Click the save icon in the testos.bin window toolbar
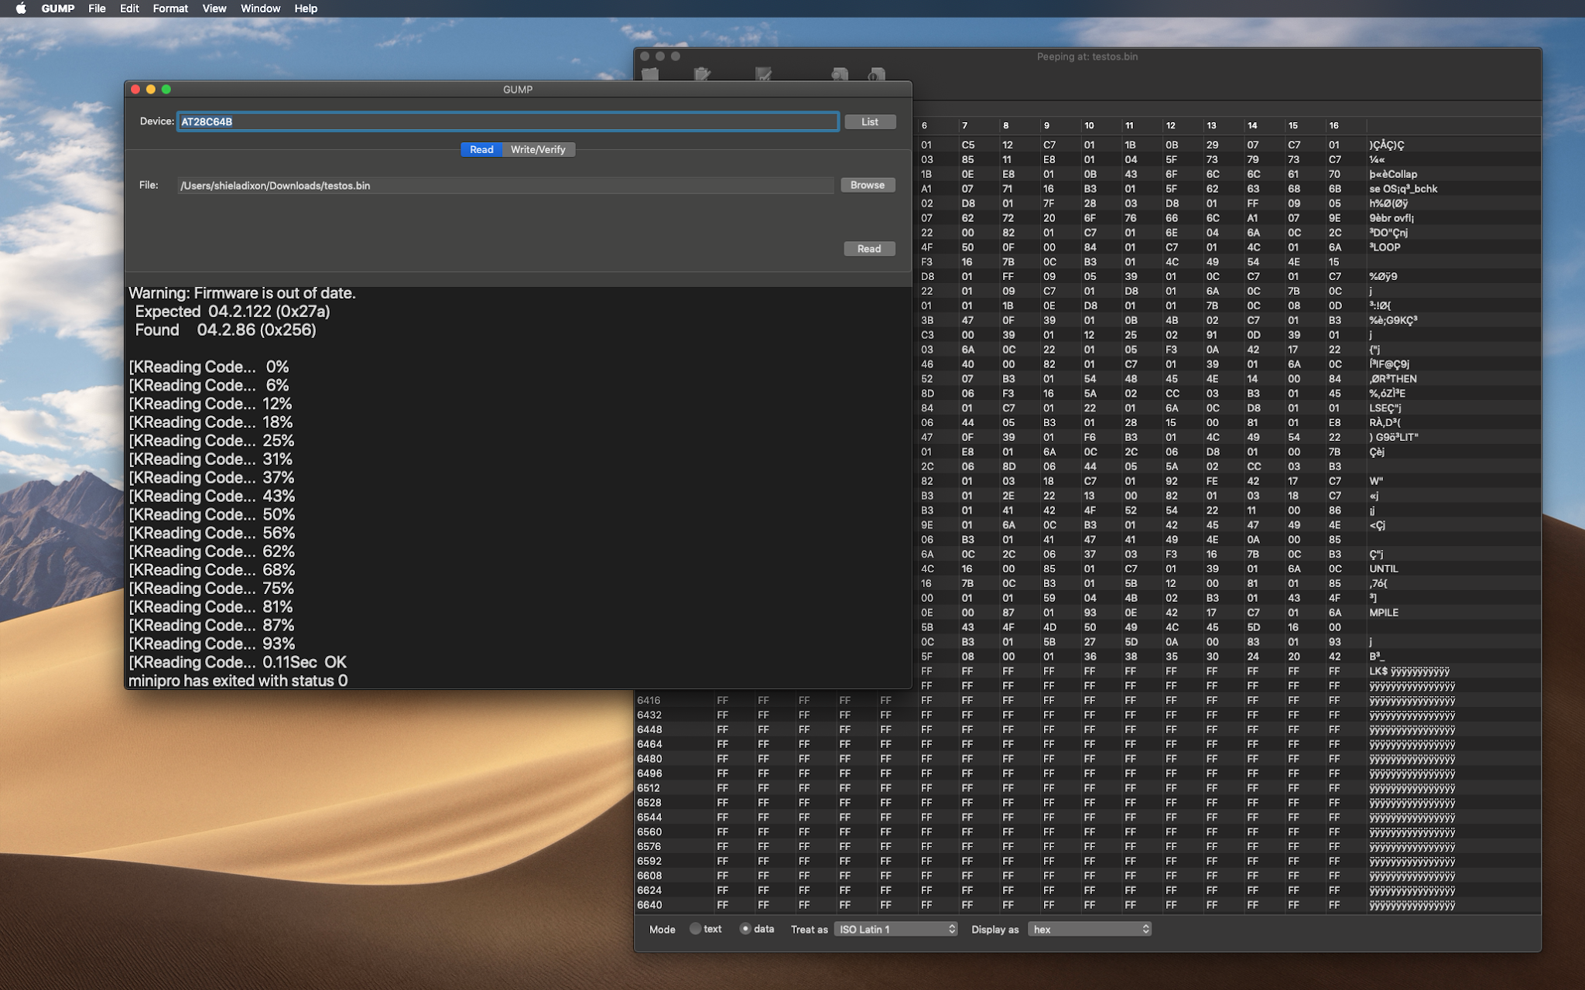This screenshot has height=990, width=1585. (x=765, y=73)
